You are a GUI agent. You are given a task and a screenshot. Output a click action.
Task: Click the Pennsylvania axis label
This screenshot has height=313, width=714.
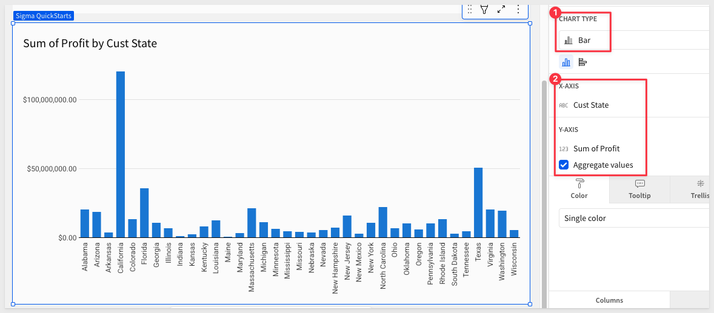point(430,263)
